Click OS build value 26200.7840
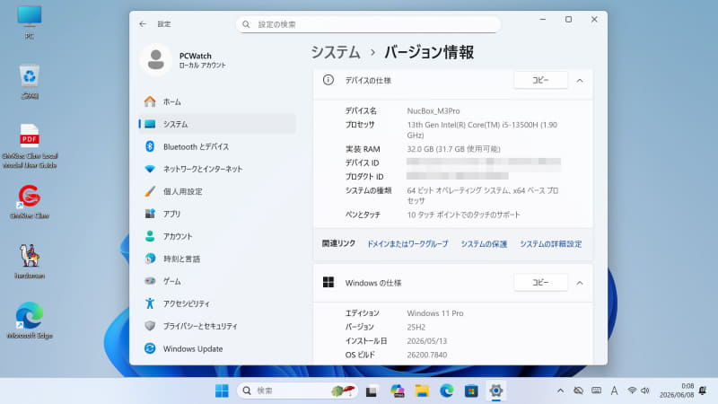The width and height of the screenshot is (718, 404). (427, 355)
